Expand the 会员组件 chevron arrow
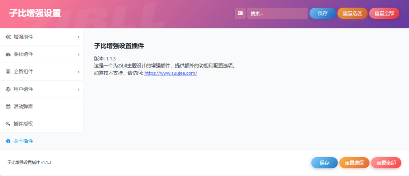This screenshot has width=409, height=176. [x=79, y=72]
